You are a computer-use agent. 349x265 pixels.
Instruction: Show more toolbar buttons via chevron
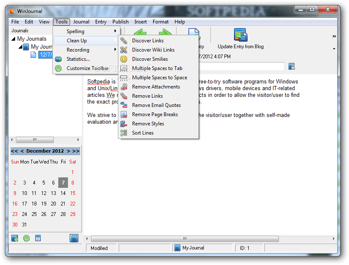334,36
